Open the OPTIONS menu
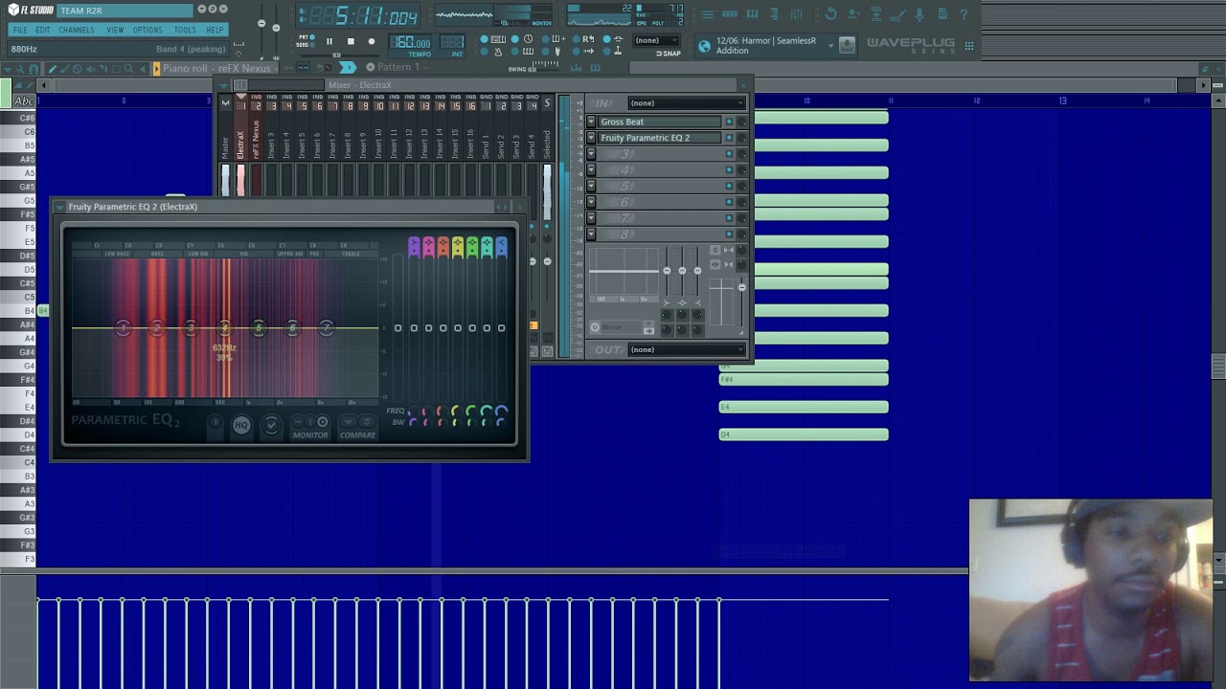Image resolution: width=1226 pixels, height=689 pixels. coord(148,30)
